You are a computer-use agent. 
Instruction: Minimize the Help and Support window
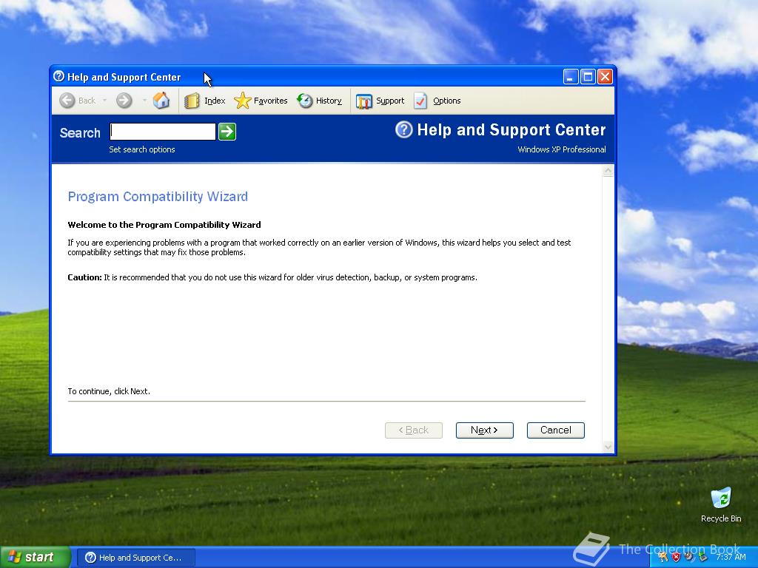point(571,76)
